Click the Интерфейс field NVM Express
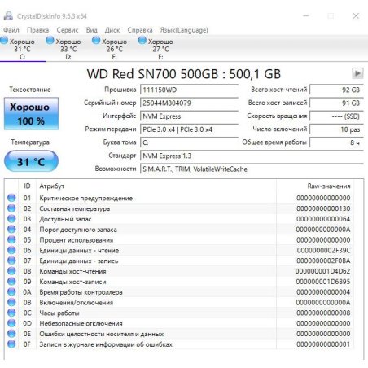Screen dimensions: 368x368 pos(189,116)
